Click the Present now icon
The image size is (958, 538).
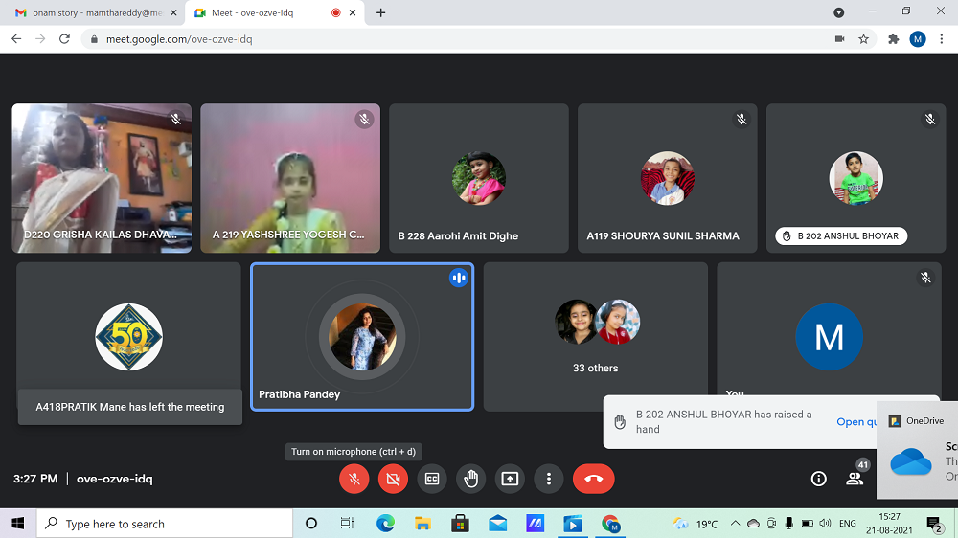click(510, 479)
